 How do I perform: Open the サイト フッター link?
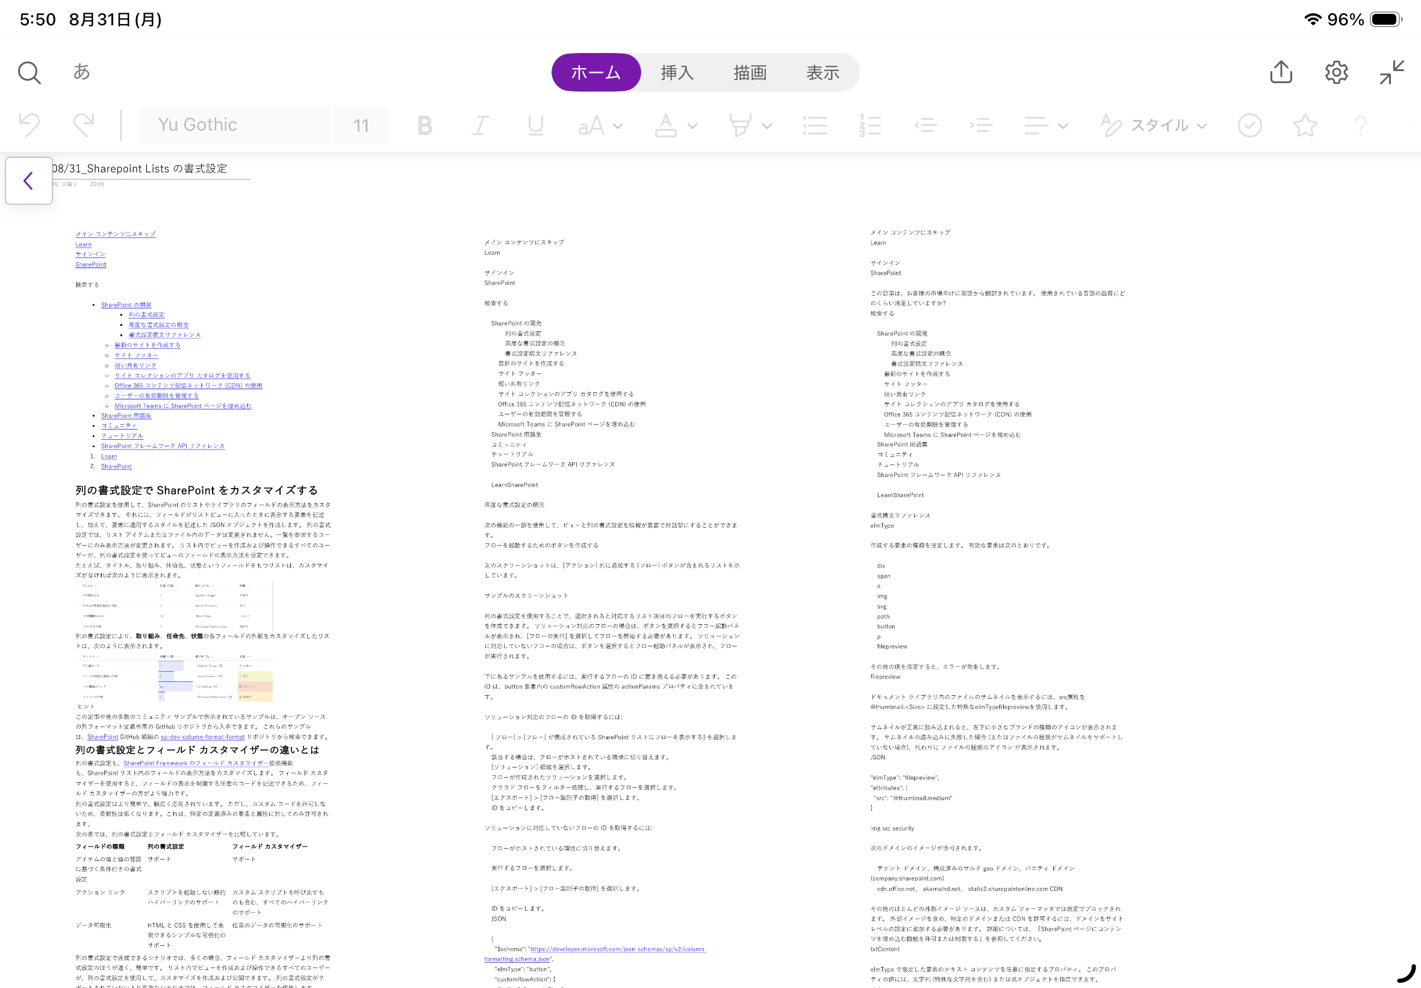[x=136, y=355]
